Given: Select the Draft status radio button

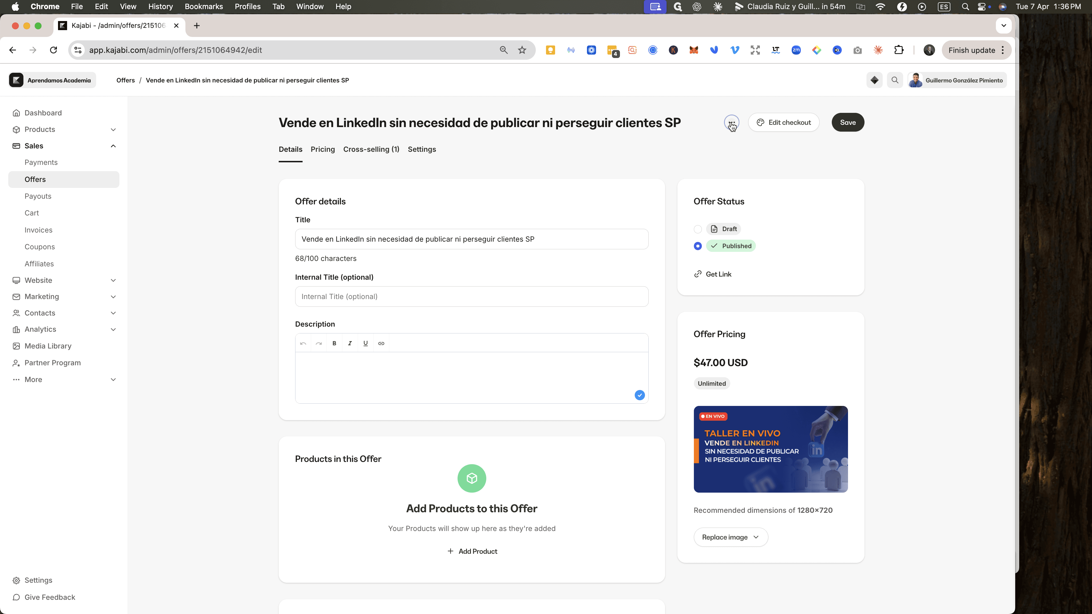Looking at the screenshot, I should pos(698,229).
